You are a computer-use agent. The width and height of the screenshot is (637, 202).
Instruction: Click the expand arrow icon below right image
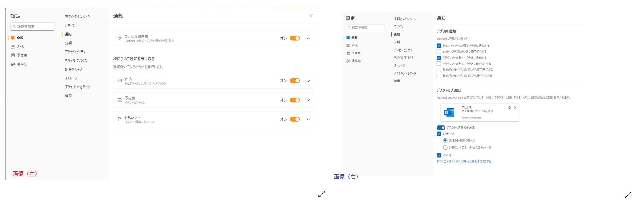(628, 195)
